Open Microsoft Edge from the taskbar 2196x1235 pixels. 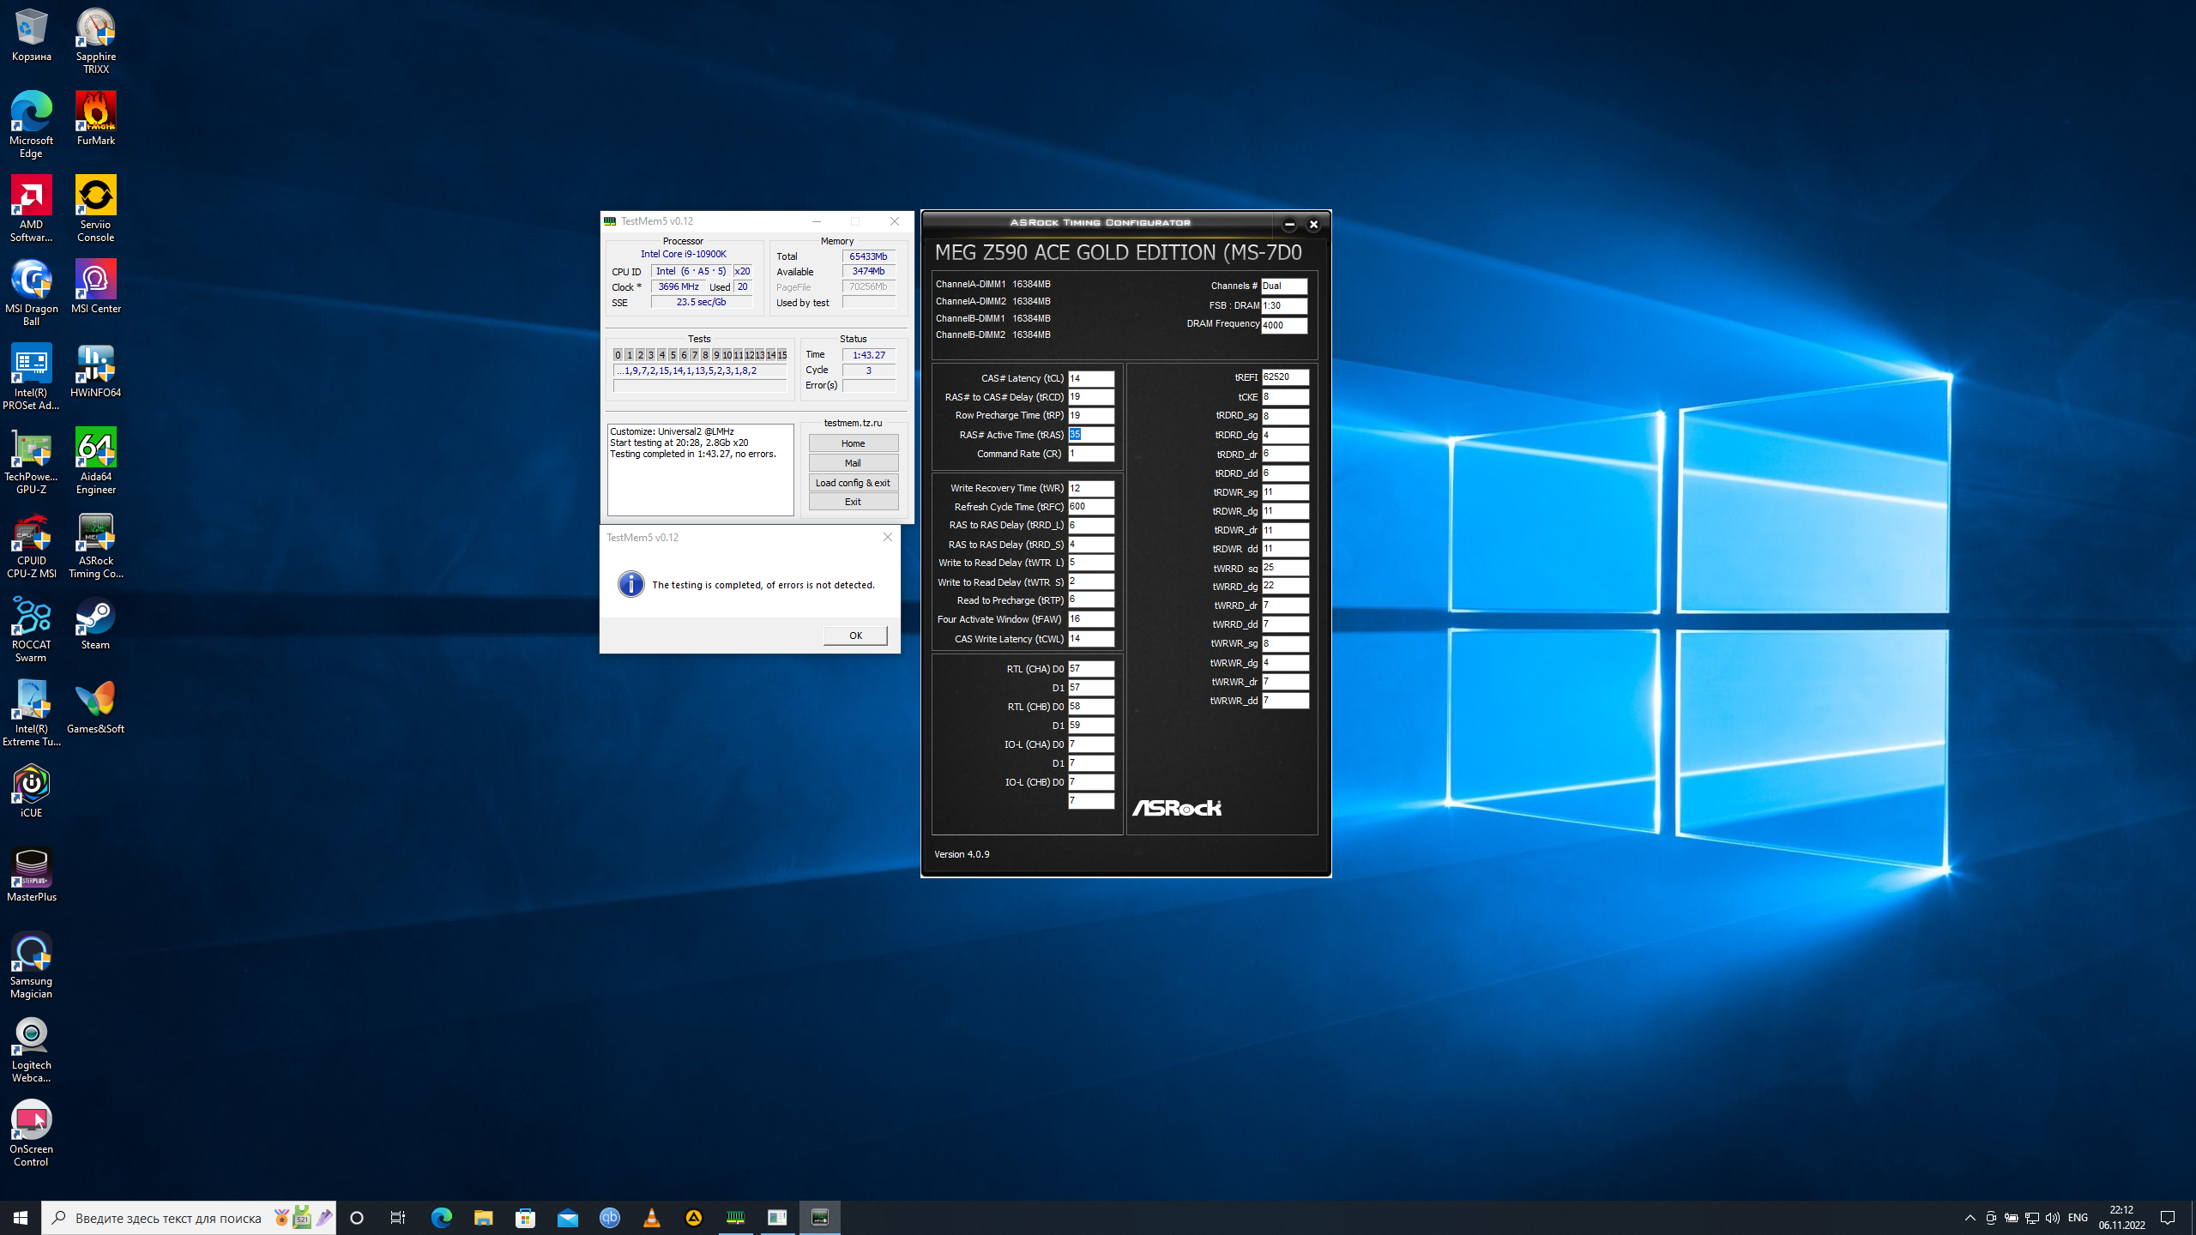click(442, 1218)
